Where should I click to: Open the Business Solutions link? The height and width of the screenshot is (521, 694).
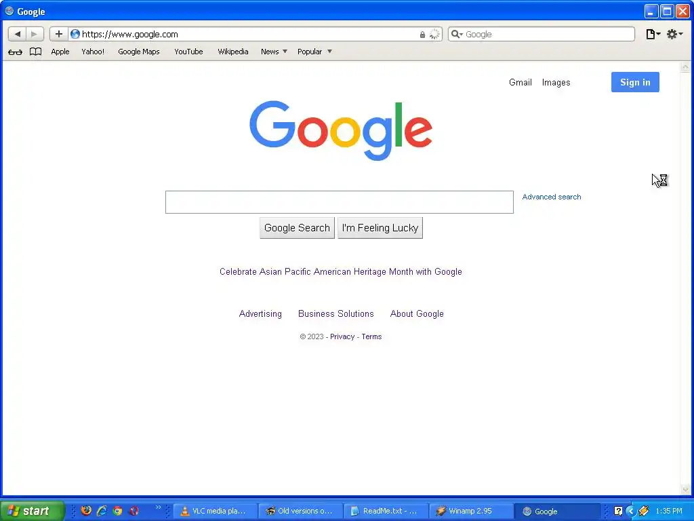pos(336,313)
